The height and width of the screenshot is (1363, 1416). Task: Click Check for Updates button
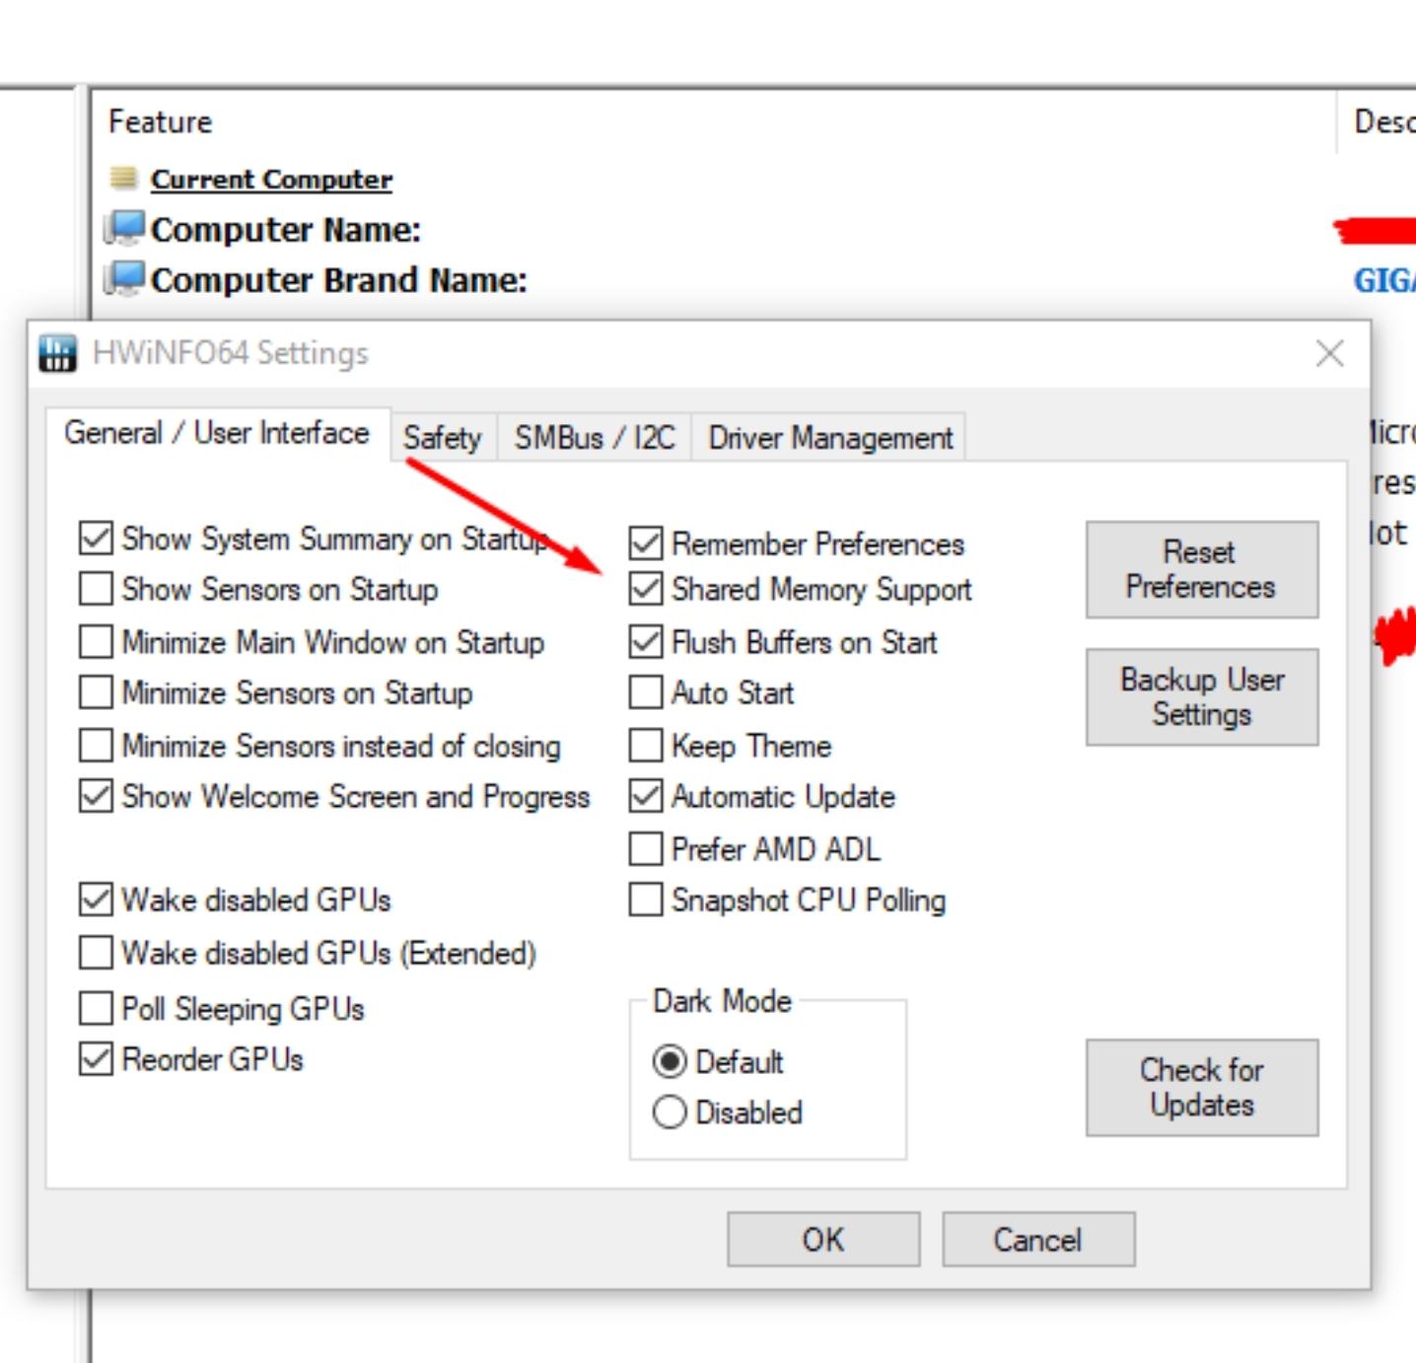click(x=1202, y=1087)
